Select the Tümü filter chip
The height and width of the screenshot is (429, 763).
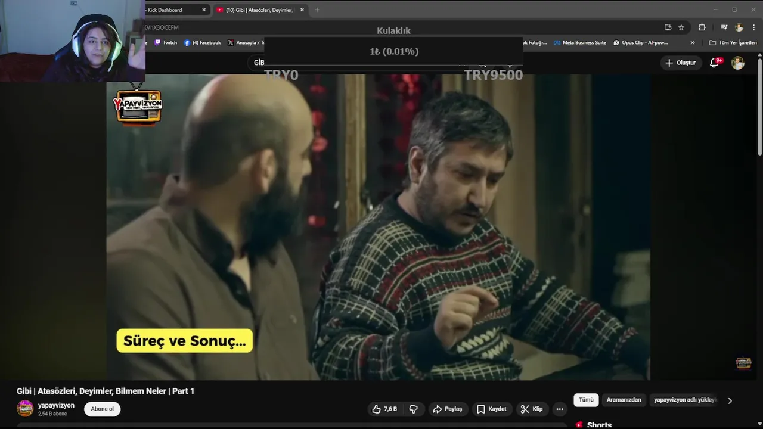click(586, 400)
